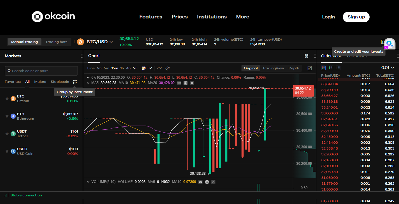Collapse the MA indicator row chevron
The height and width of the screenshot is (204, 399).
tap(88, 83)
